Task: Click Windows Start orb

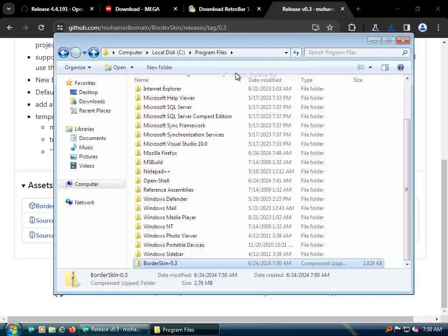Action: tap(12, 329)
